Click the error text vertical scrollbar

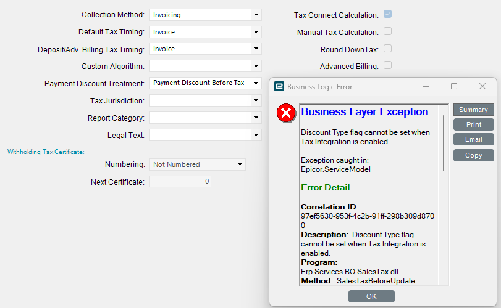[x=444, y=144]
